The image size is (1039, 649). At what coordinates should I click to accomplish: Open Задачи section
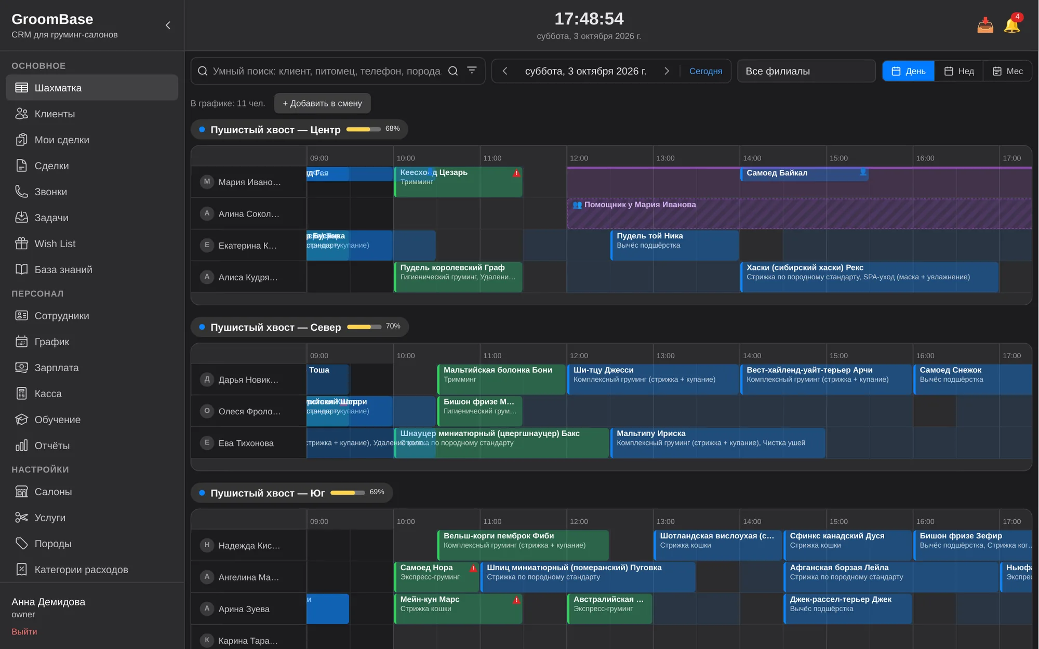(x=92, y=218)
